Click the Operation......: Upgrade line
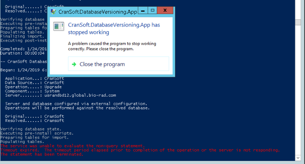The width and height of the screenshot is (305, 164). (x=33, y=87)
